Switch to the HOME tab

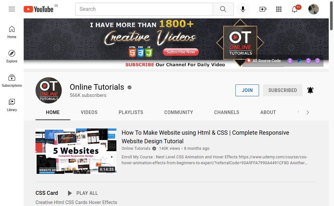53,112
